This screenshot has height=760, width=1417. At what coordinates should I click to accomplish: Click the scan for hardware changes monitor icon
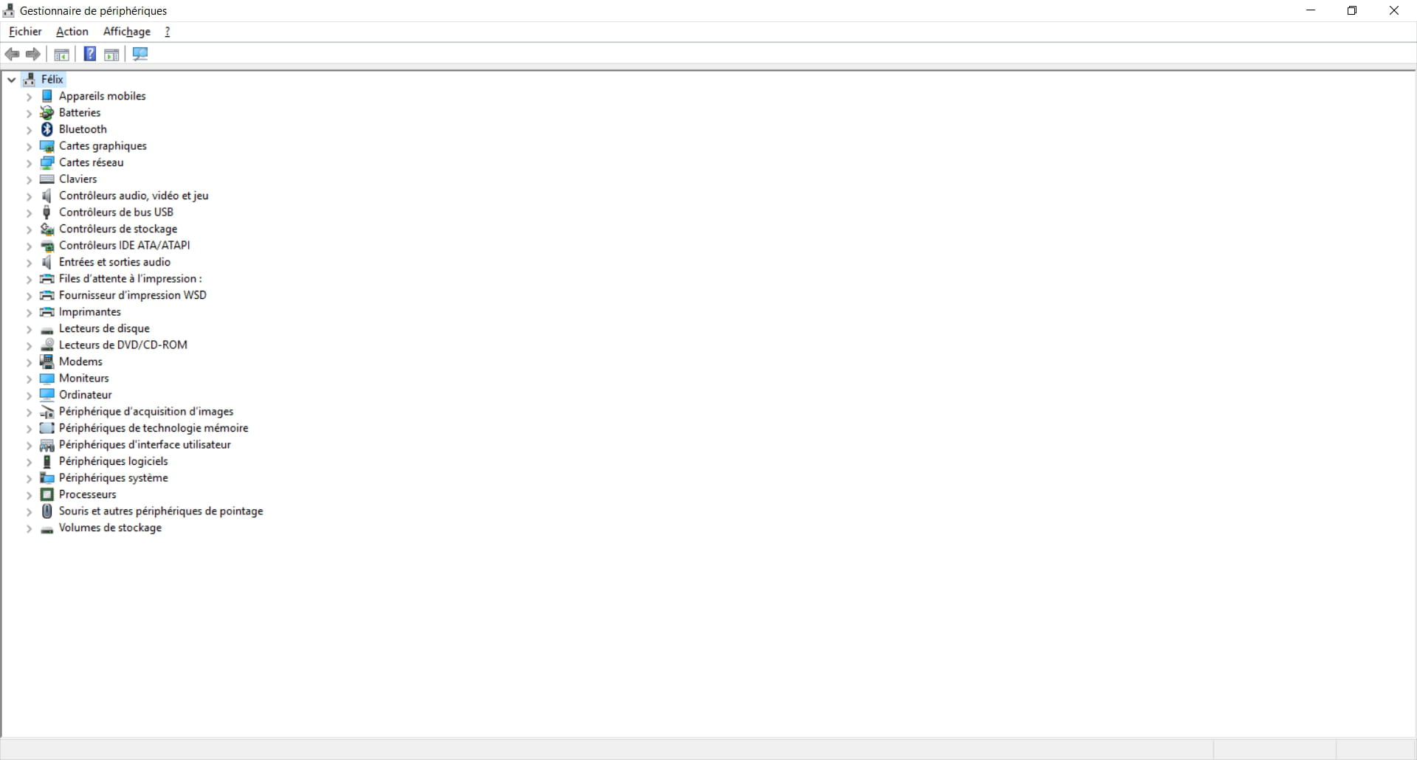pos(140,54)
